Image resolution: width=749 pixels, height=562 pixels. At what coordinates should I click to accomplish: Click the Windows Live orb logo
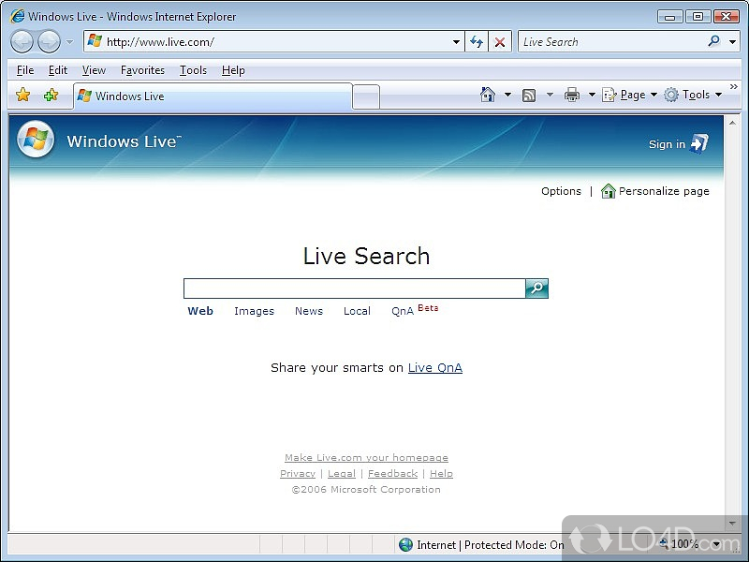36,139
